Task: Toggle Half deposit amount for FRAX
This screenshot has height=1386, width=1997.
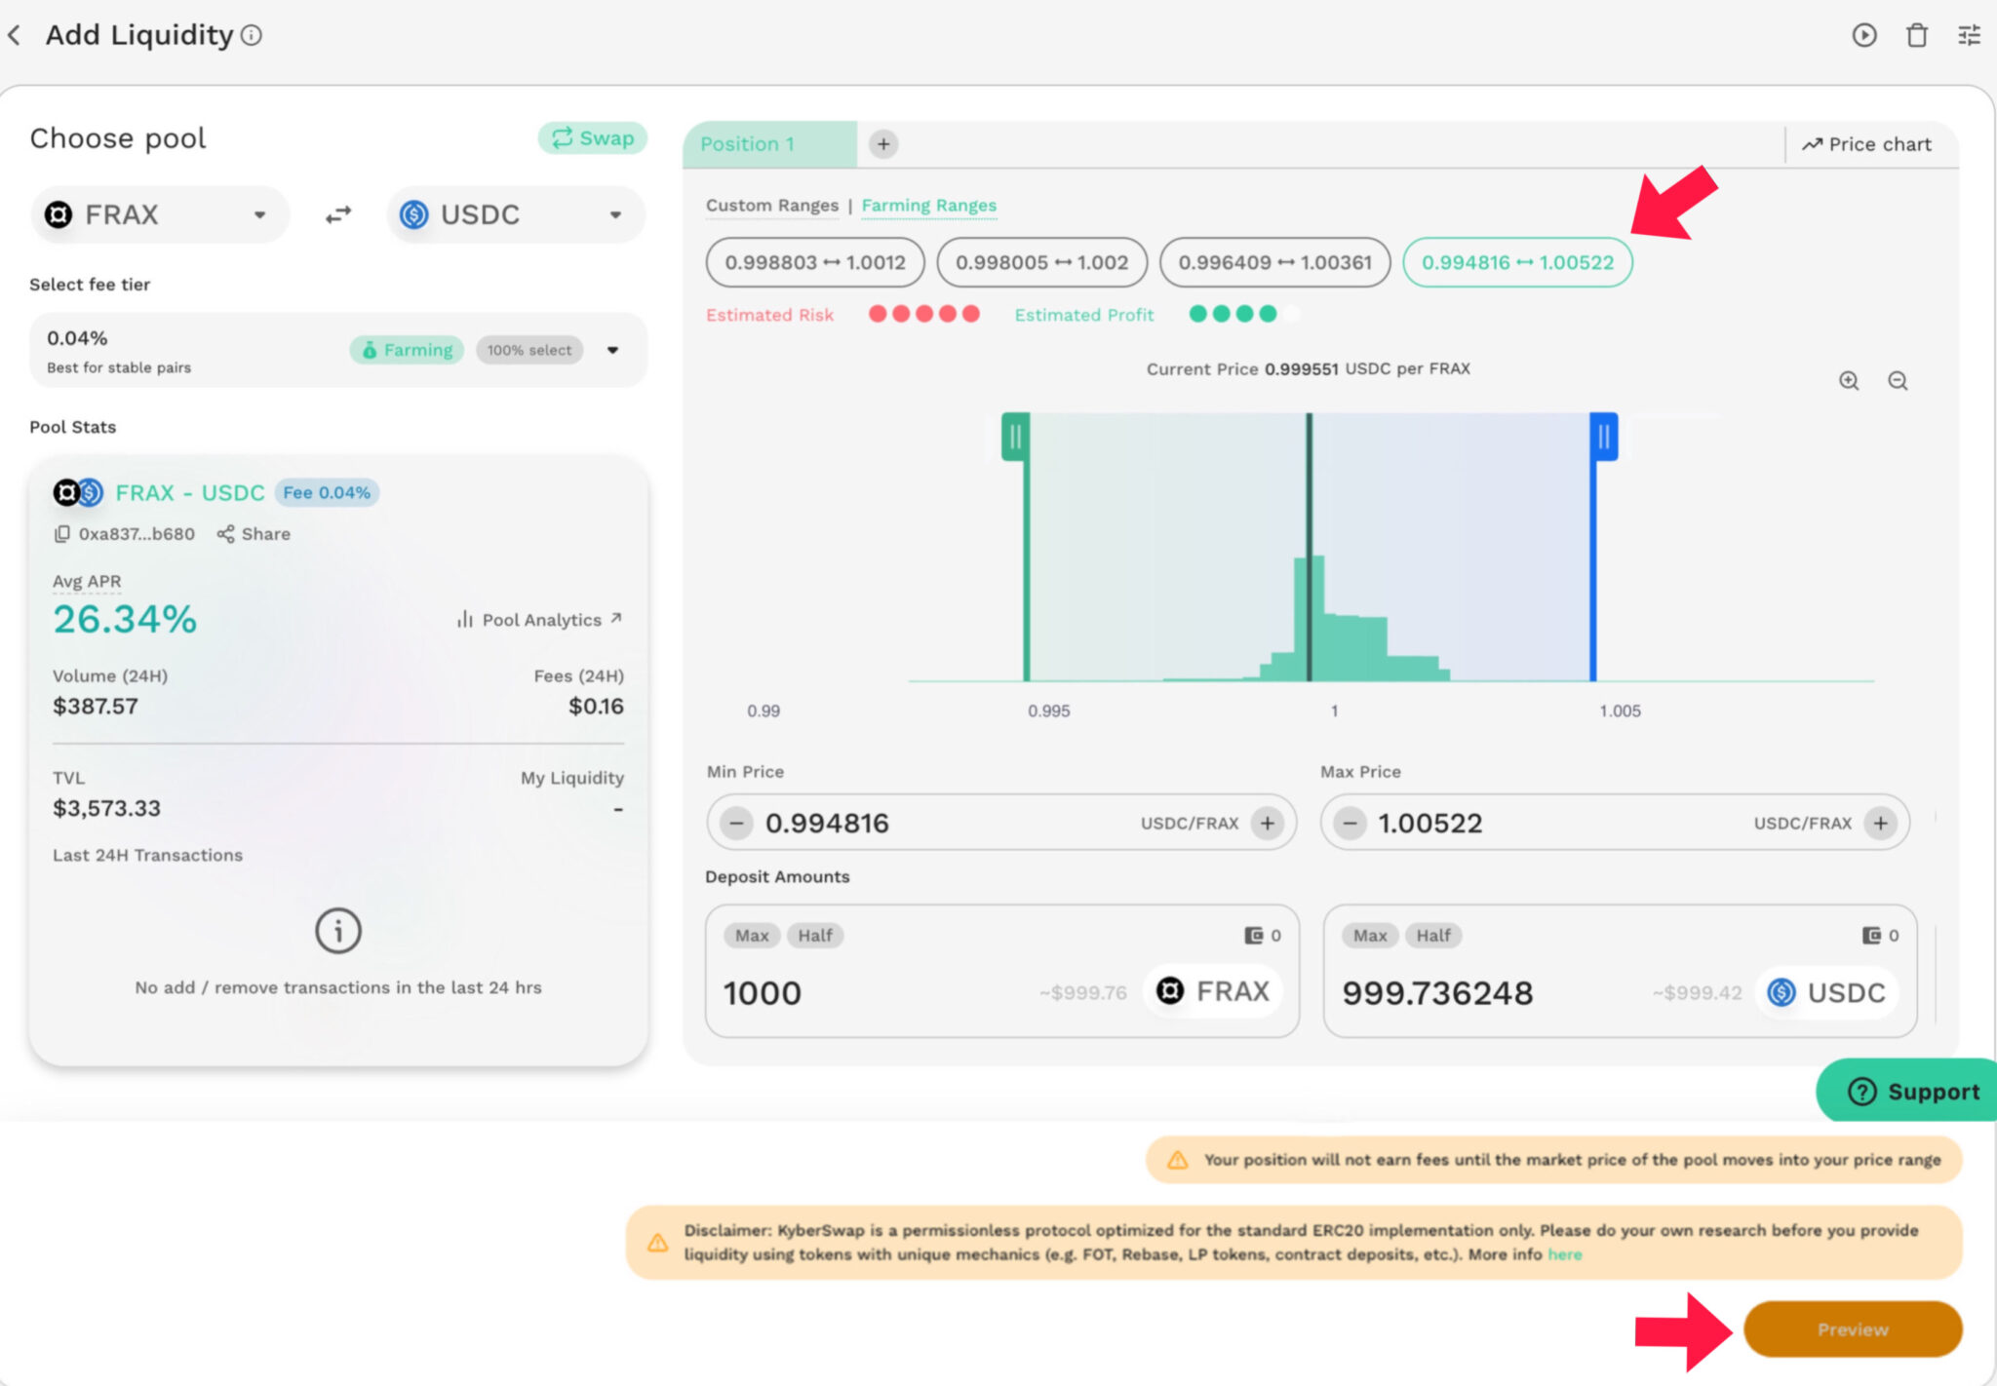Action: (815, 936)
